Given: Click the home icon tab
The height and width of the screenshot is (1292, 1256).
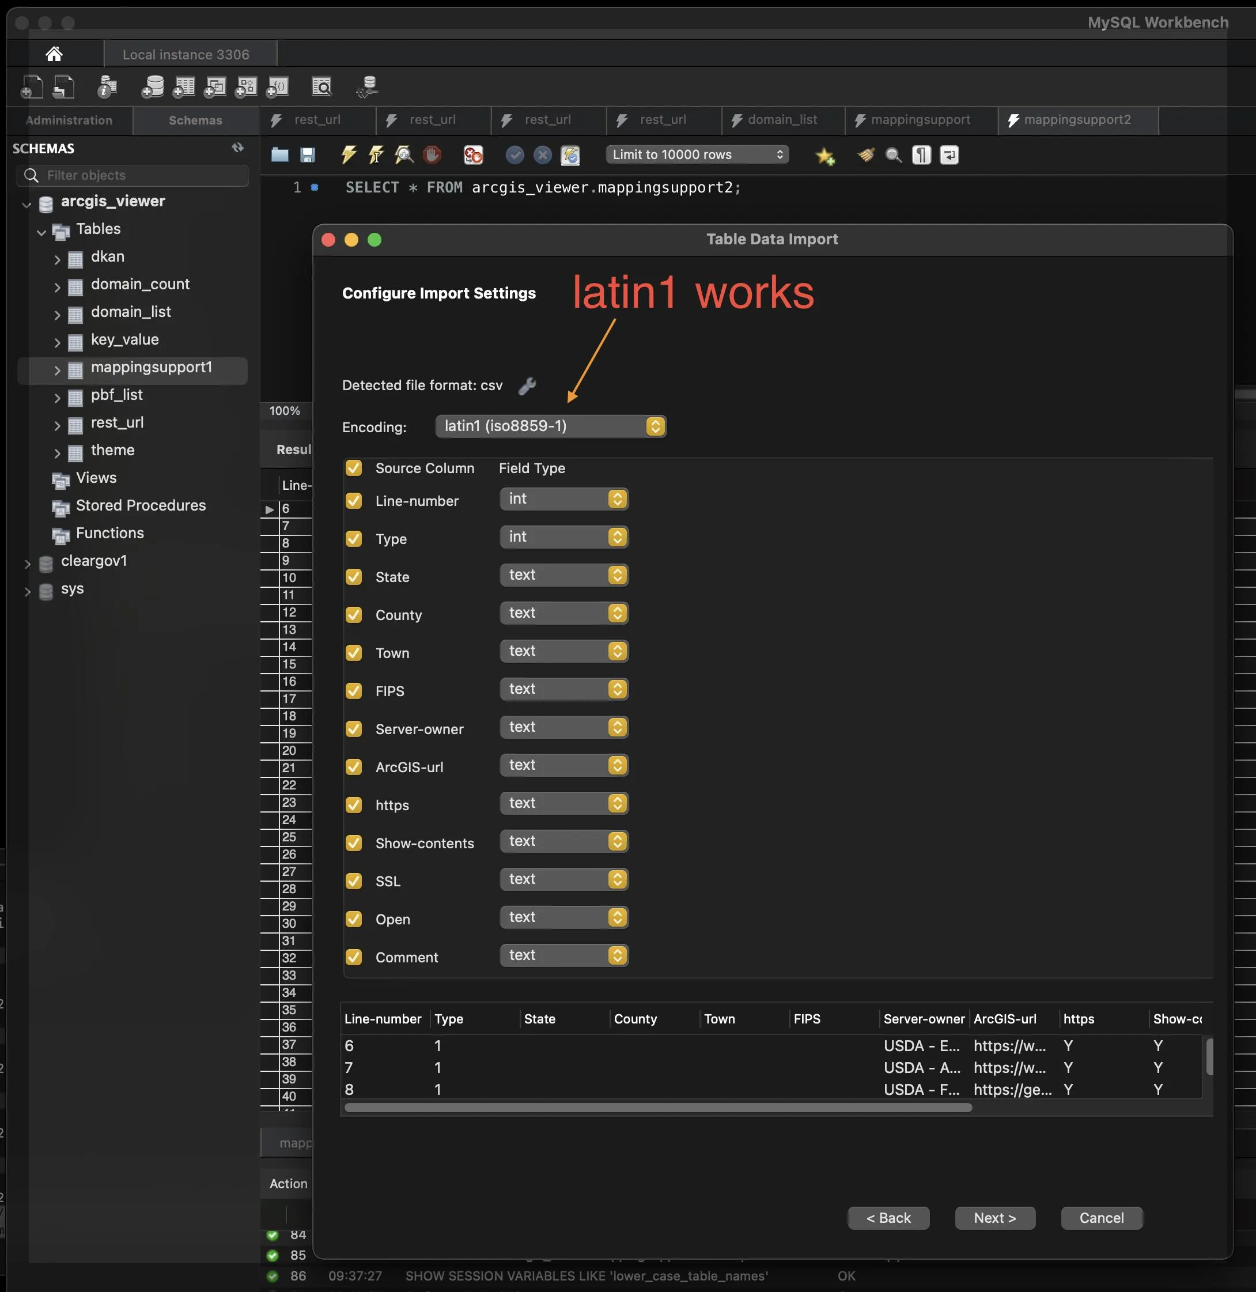Looking at the screenshot, I should click(54, 54).
